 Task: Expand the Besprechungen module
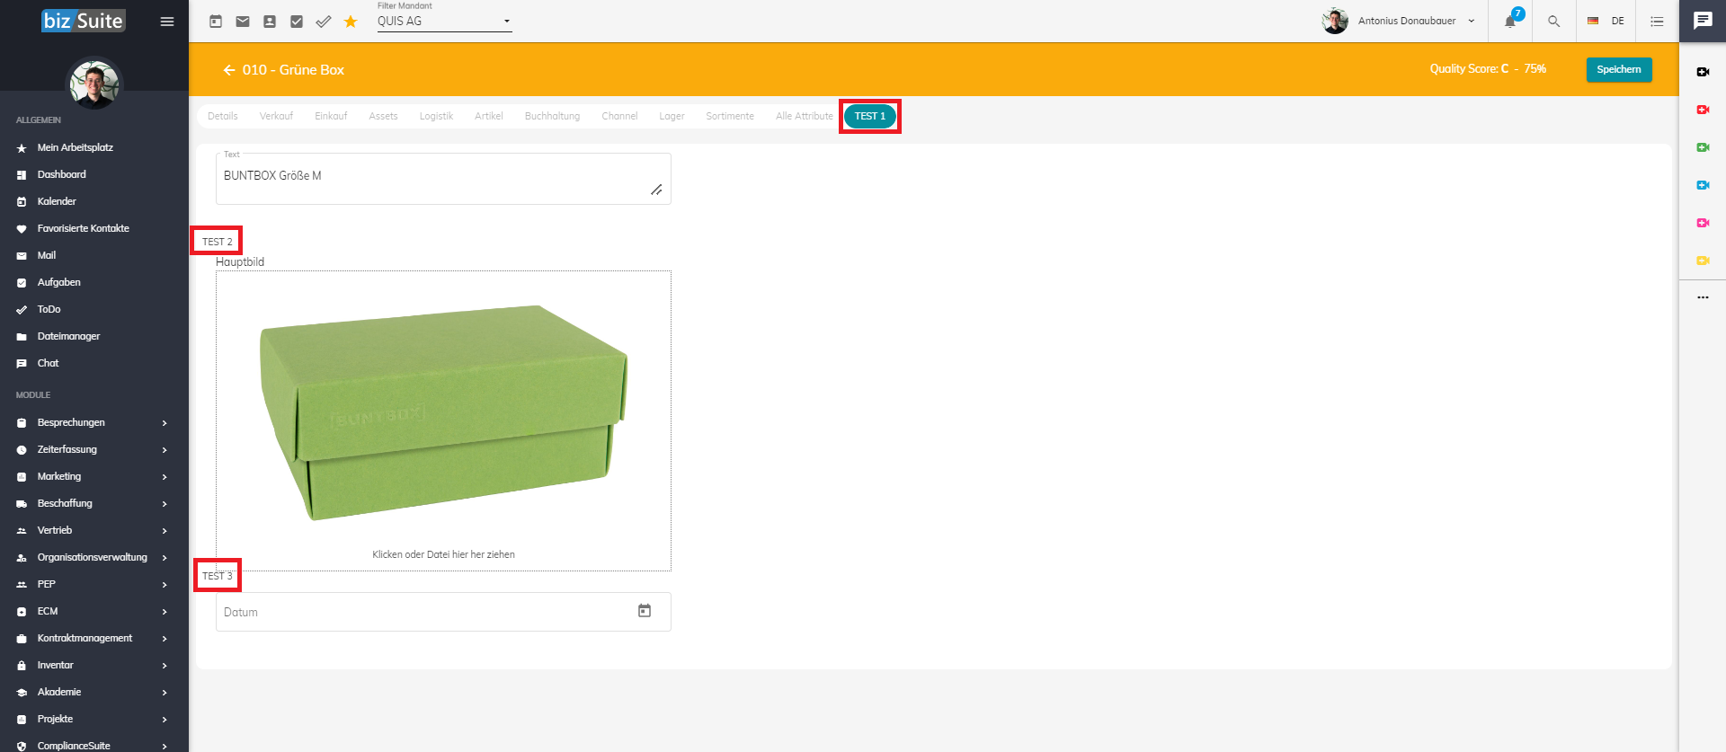click(93, 422)
